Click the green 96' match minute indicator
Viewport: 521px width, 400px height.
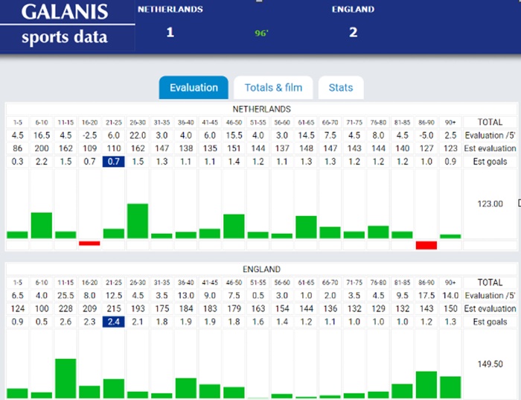click(x=260, y=34)
